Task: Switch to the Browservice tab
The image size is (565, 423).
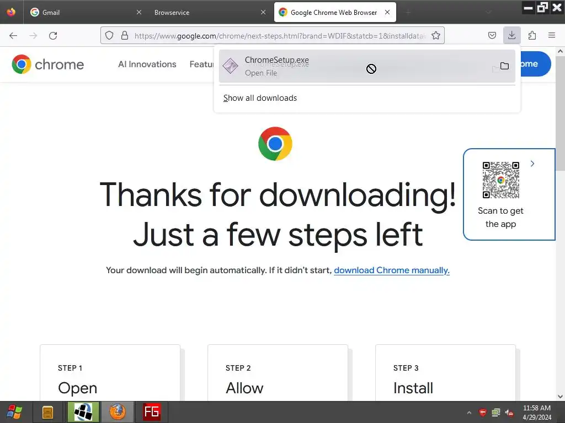Action: coord(210,12)
